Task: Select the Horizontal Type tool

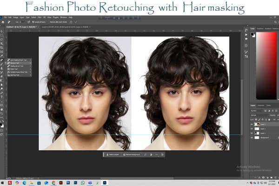Action: click(2, 97)
